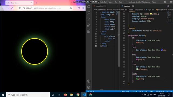Viewport: 173px width, 97px height.
Task: Click Ln 40, Col 39 cursor position
Action: click(x=124, y=92)
